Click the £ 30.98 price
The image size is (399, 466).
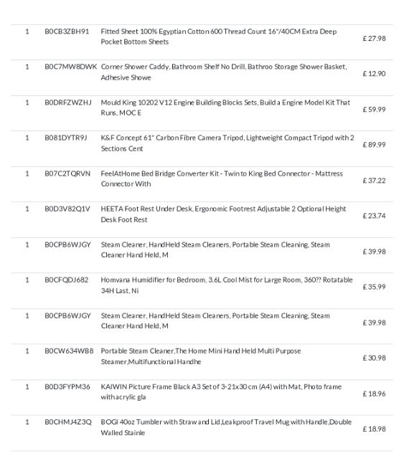(x=374, y=358)
